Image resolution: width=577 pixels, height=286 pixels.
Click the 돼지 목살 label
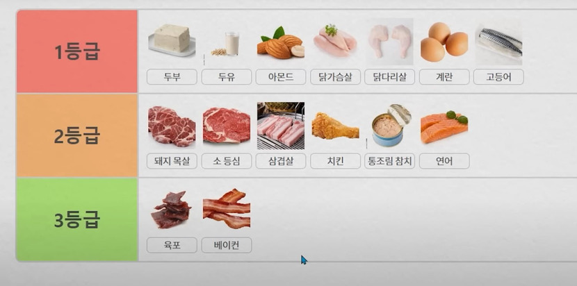click(172, 161)
